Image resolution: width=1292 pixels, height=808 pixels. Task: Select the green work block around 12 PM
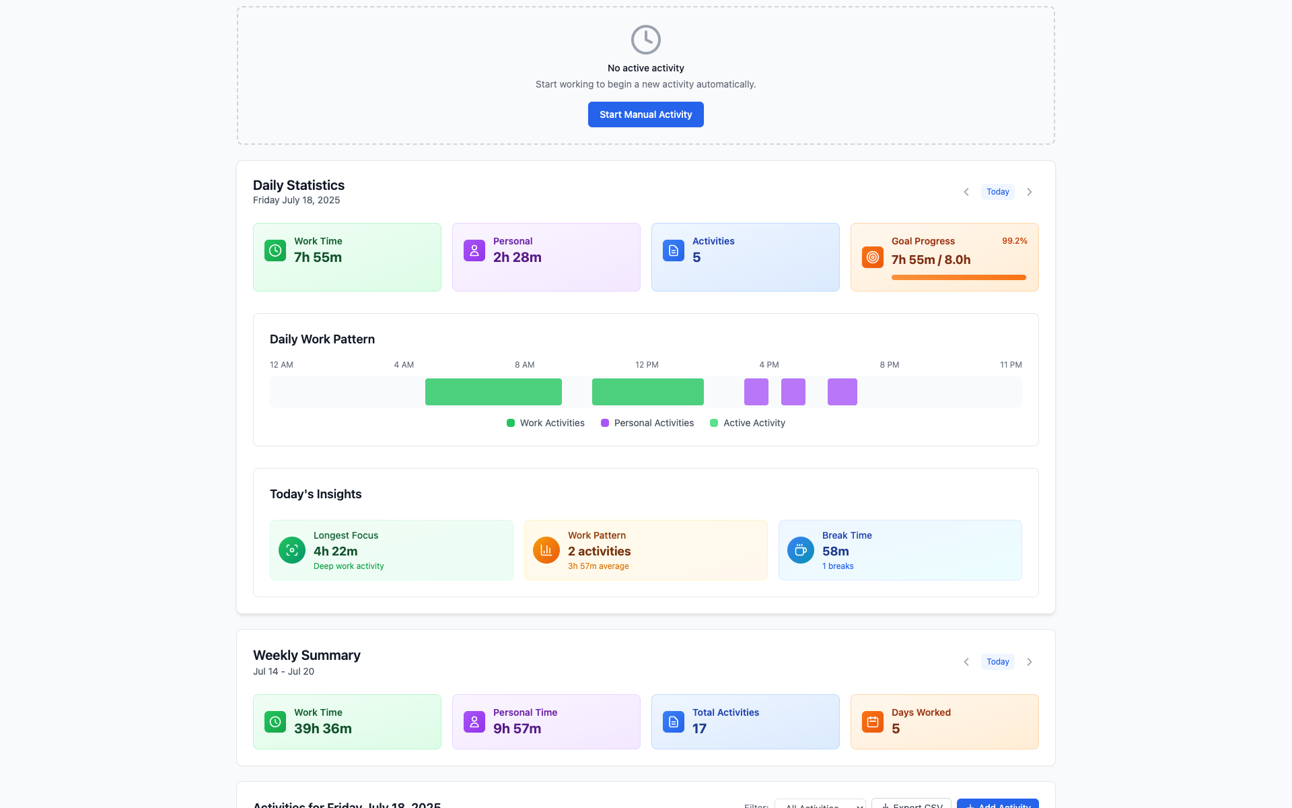click(648, 392)
